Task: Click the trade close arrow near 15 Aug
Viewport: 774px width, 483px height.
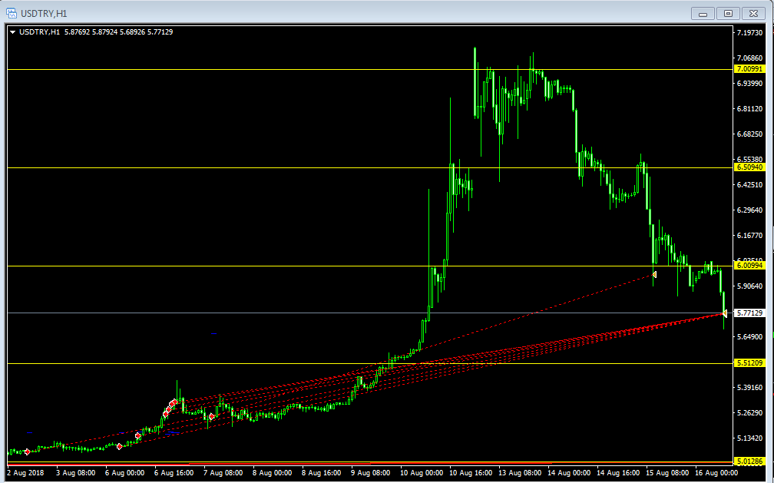Action: point(654,274)
